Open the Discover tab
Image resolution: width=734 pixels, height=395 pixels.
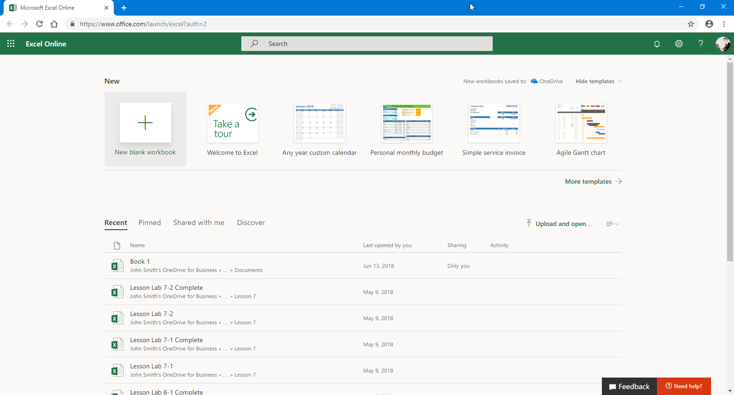(251, 223)
